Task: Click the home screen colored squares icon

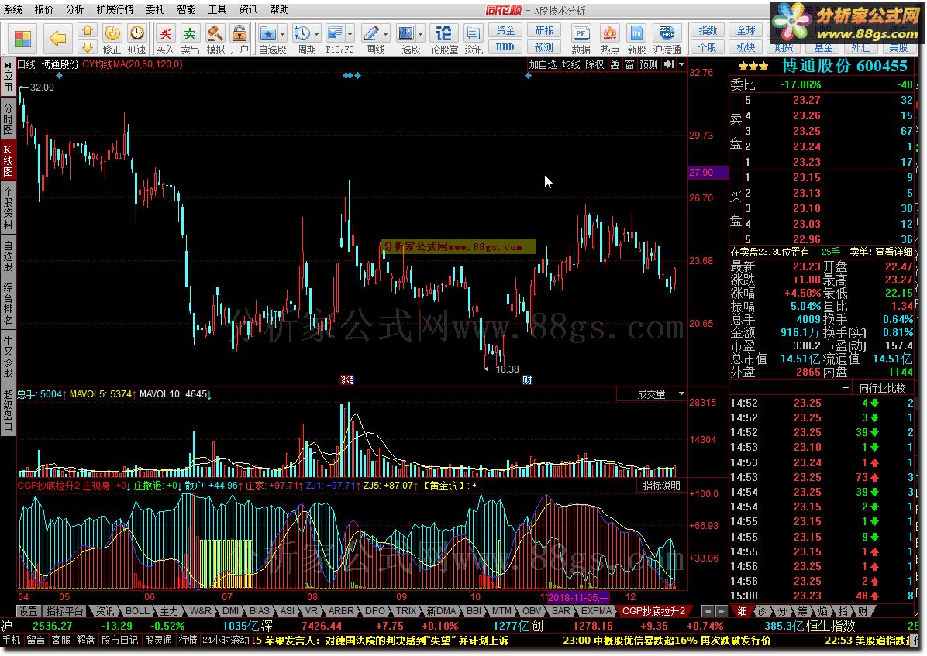Action: click(x=22, y=39)
